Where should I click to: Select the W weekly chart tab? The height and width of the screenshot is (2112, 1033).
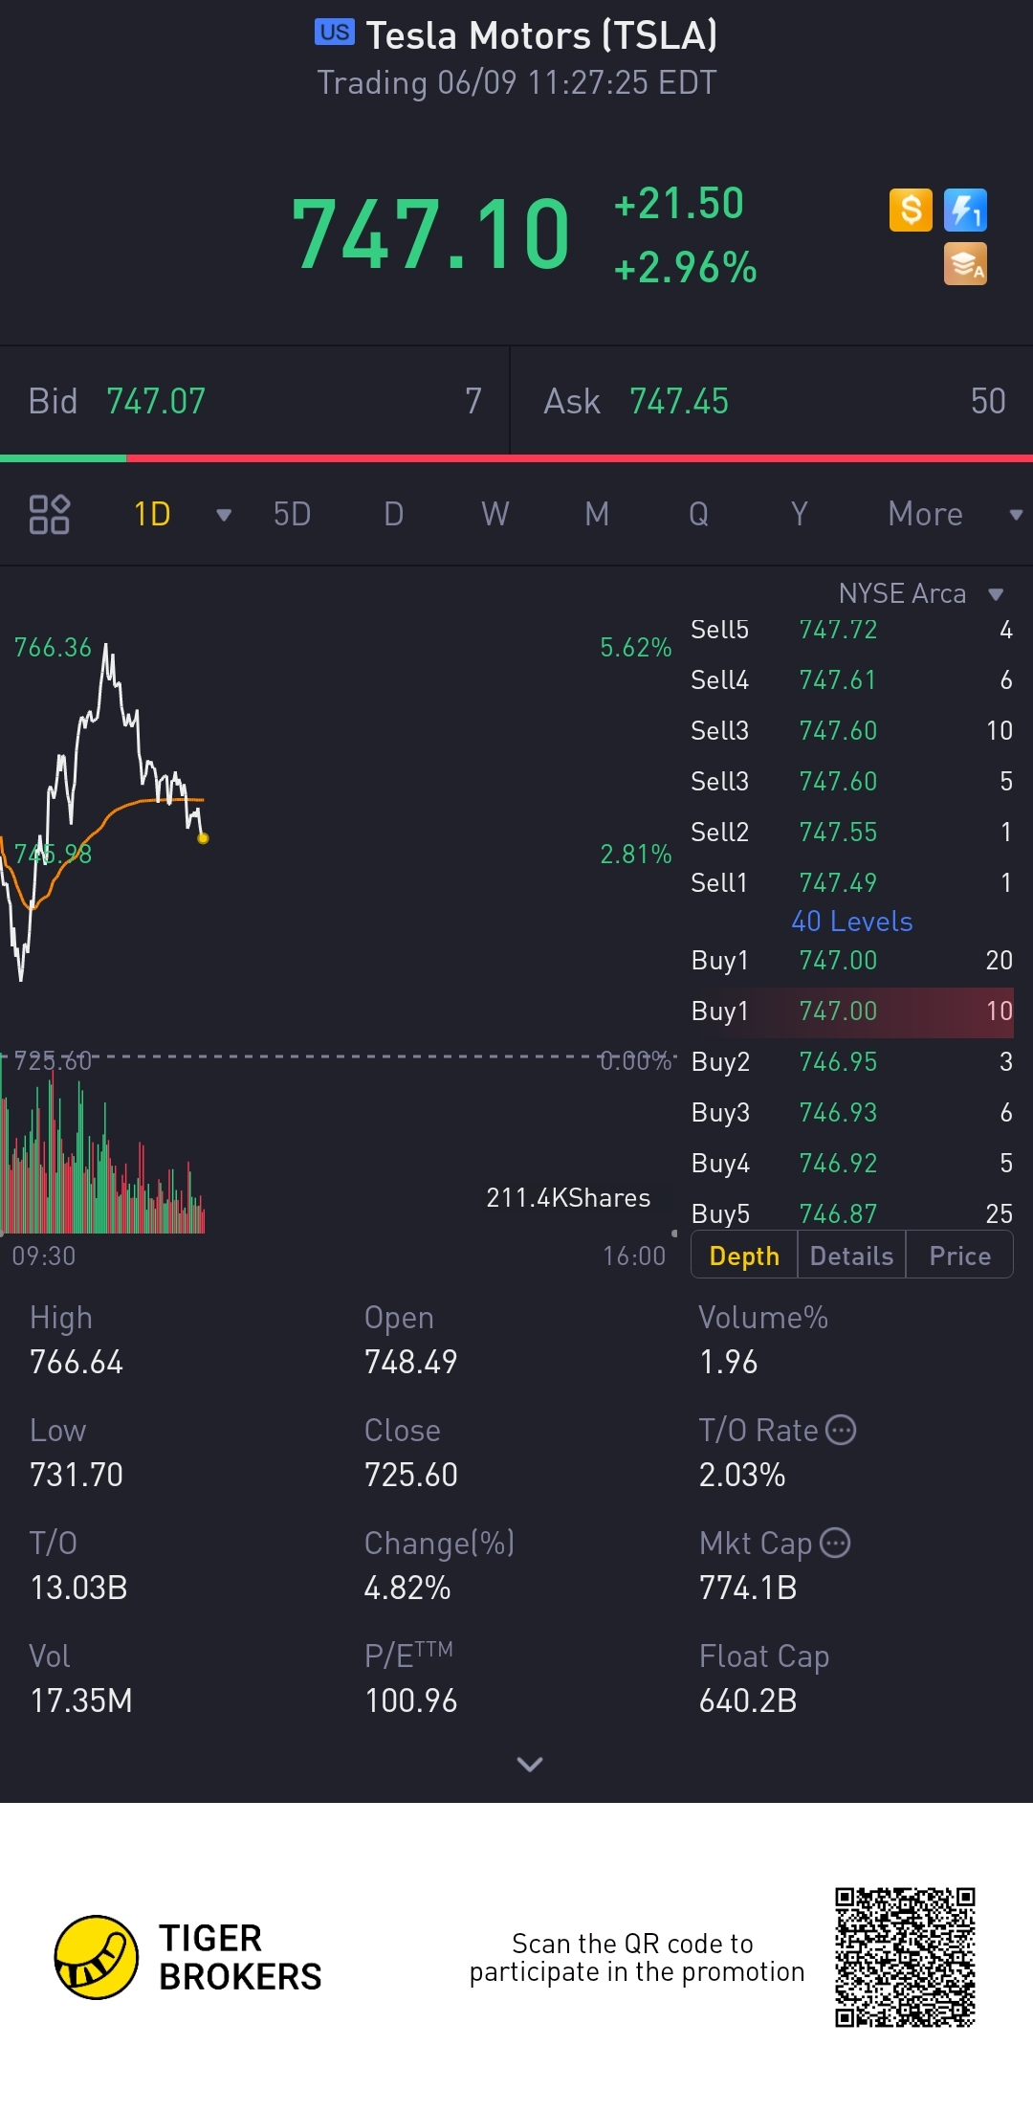pyautogui.click(x=495, y=514)
